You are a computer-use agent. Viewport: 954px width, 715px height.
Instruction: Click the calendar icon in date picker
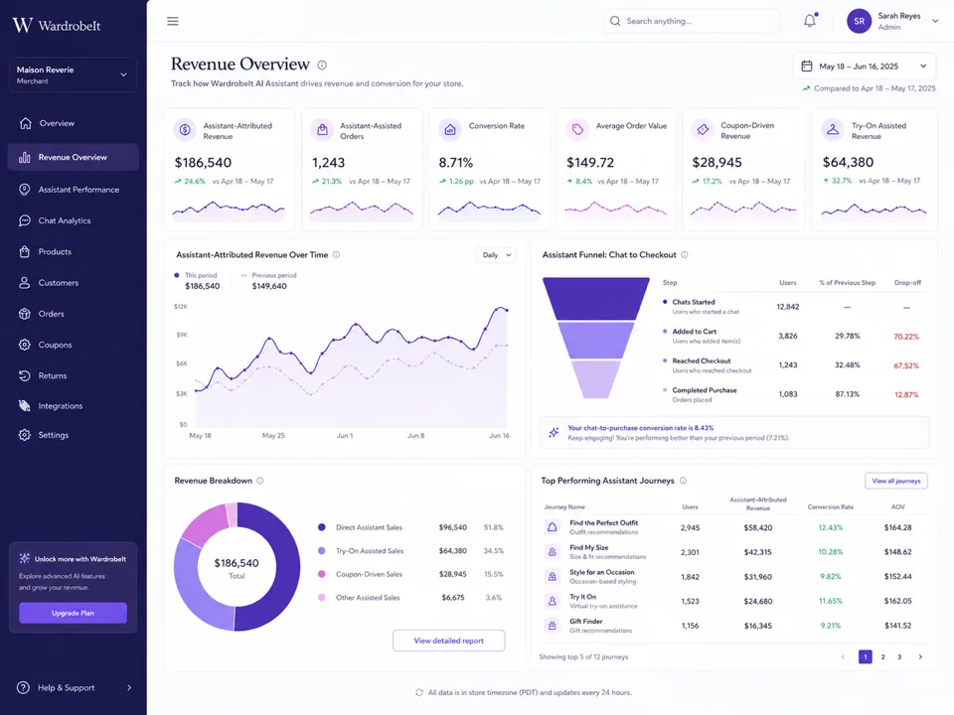tap(807, 66)
